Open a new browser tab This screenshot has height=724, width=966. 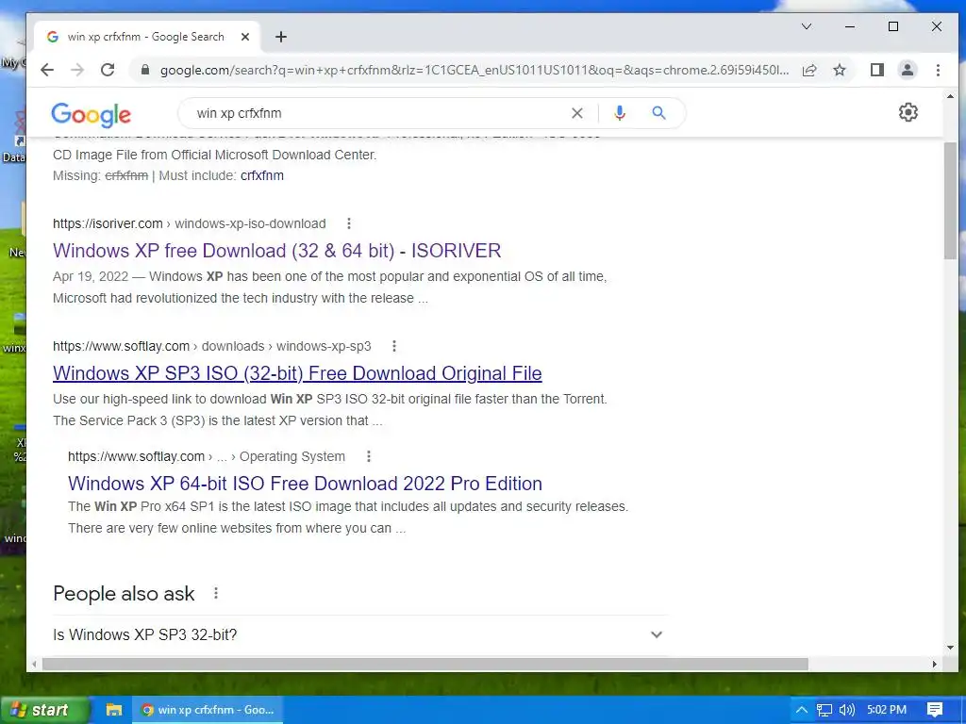(x=281, y=37)
